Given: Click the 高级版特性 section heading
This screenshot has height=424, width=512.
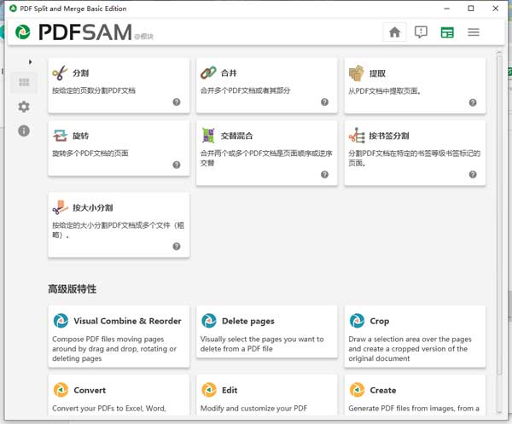Looking at the screenshot, I should point(73,289).
